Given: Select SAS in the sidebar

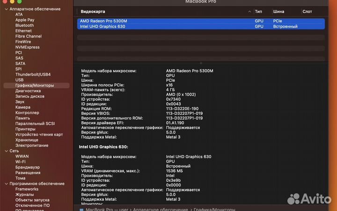Looking at the screenshot, I should pos(19,58).
